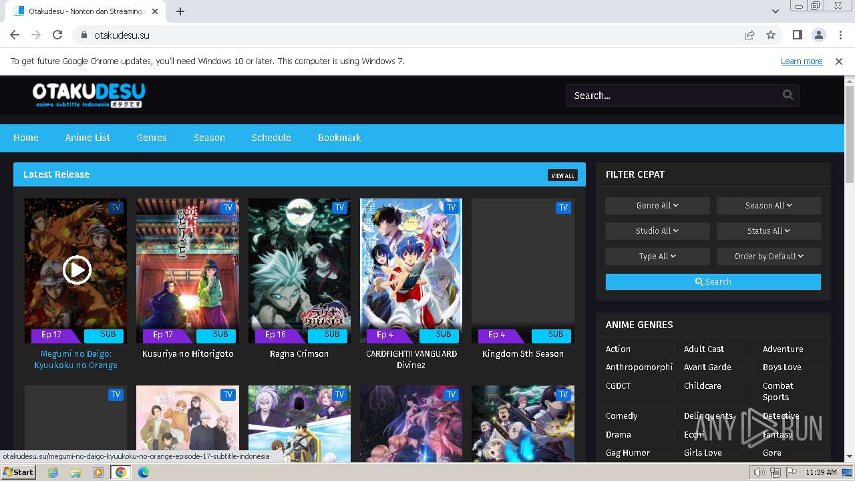855x481 pixels.
Task: Open the Ragna Crimson poster
Action: (x=299, y=270)
